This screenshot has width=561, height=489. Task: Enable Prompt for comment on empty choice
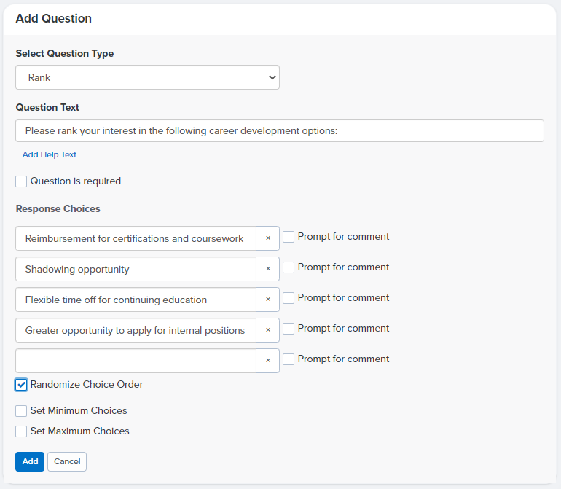pos(289,359)
